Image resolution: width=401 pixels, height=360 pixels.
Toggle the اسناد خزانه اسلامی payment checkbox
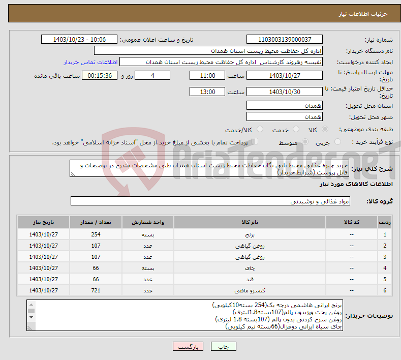point(255,141)
